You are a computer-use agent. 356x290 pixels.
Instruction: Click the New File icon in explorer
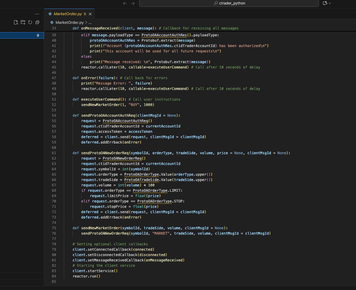[16, 22]
